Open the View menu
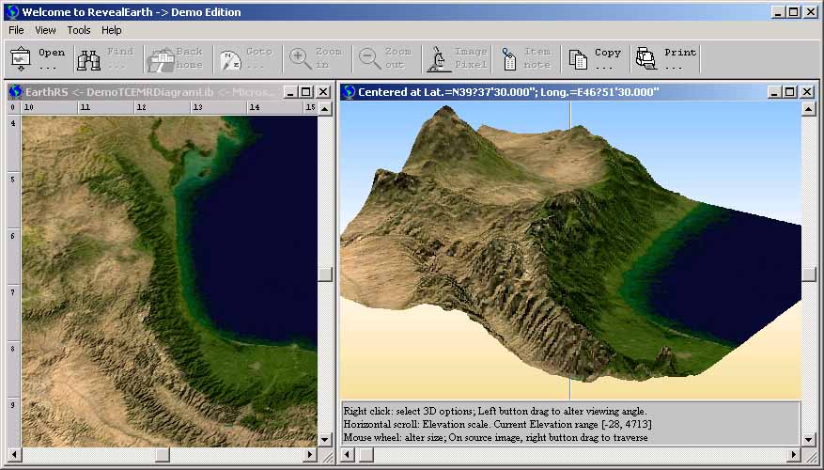This screenshot has height=470, width=824. (45, 30)
